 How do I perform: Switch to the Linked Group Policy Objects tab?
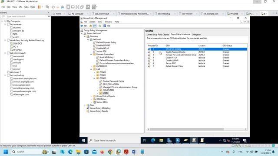pos(158,35)
